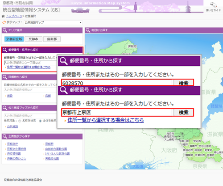Image resolution: width=223 pixels, height=186 pixels.
Task: Click input field containing 京都市上京区
Action: pos(117,112)
